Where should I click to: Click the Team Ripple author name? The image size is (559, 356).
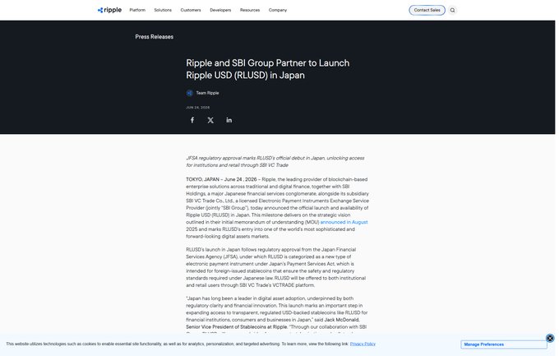click(x=207, y=93)
